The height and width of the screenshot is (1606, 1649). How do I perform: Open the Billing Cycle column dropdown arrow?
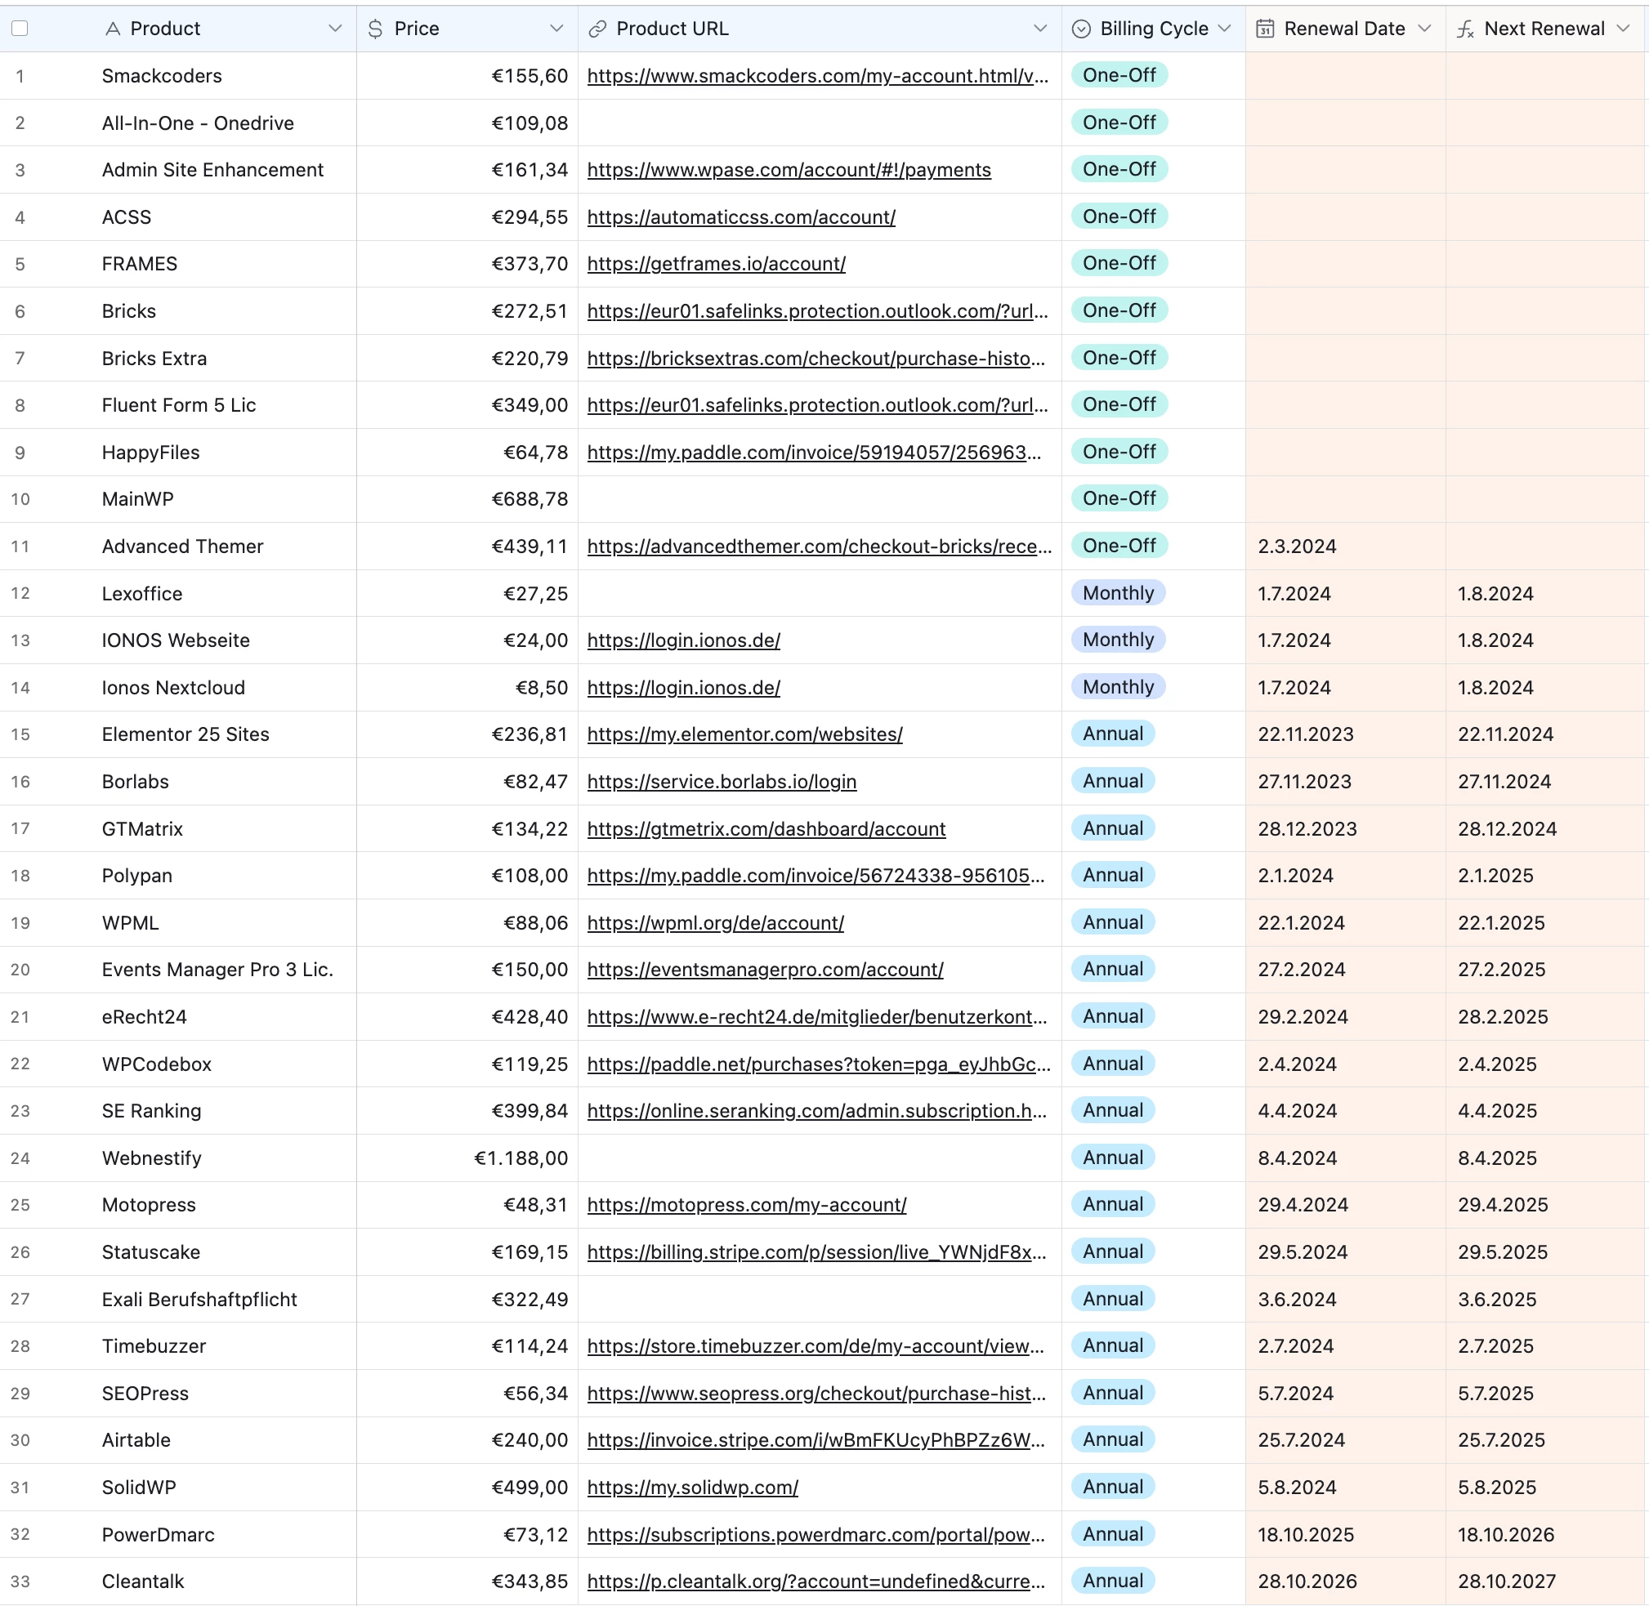[1225, 29]
